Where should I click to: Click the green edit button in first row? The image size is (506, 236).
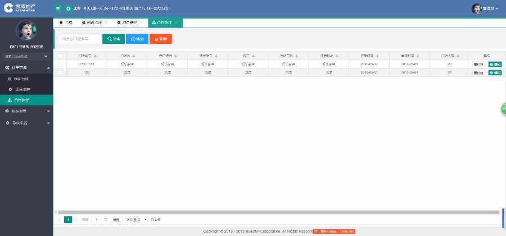click(x=495, y=64)
